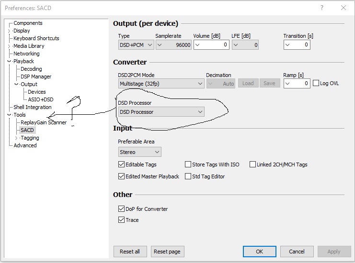Screen dimensions: 355x263
Task: Open the output Type dropdown
Action: 136,45
